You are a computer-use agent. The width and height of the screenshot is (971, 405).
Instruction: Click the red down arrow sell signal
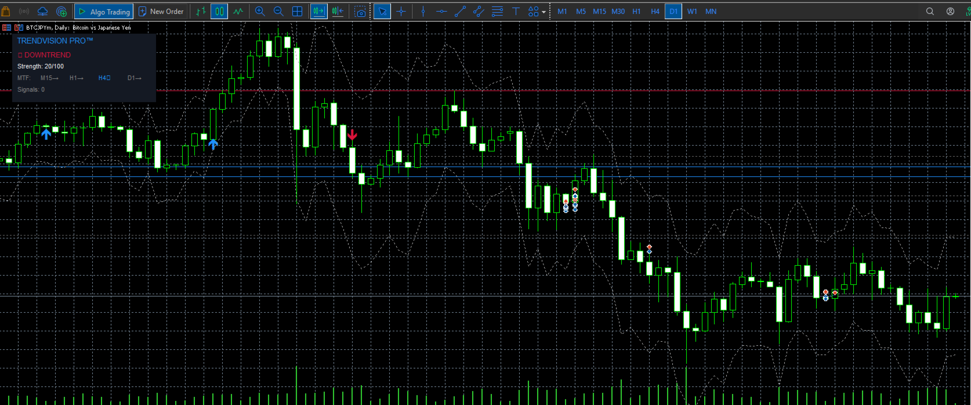click(x=352, y=135)
